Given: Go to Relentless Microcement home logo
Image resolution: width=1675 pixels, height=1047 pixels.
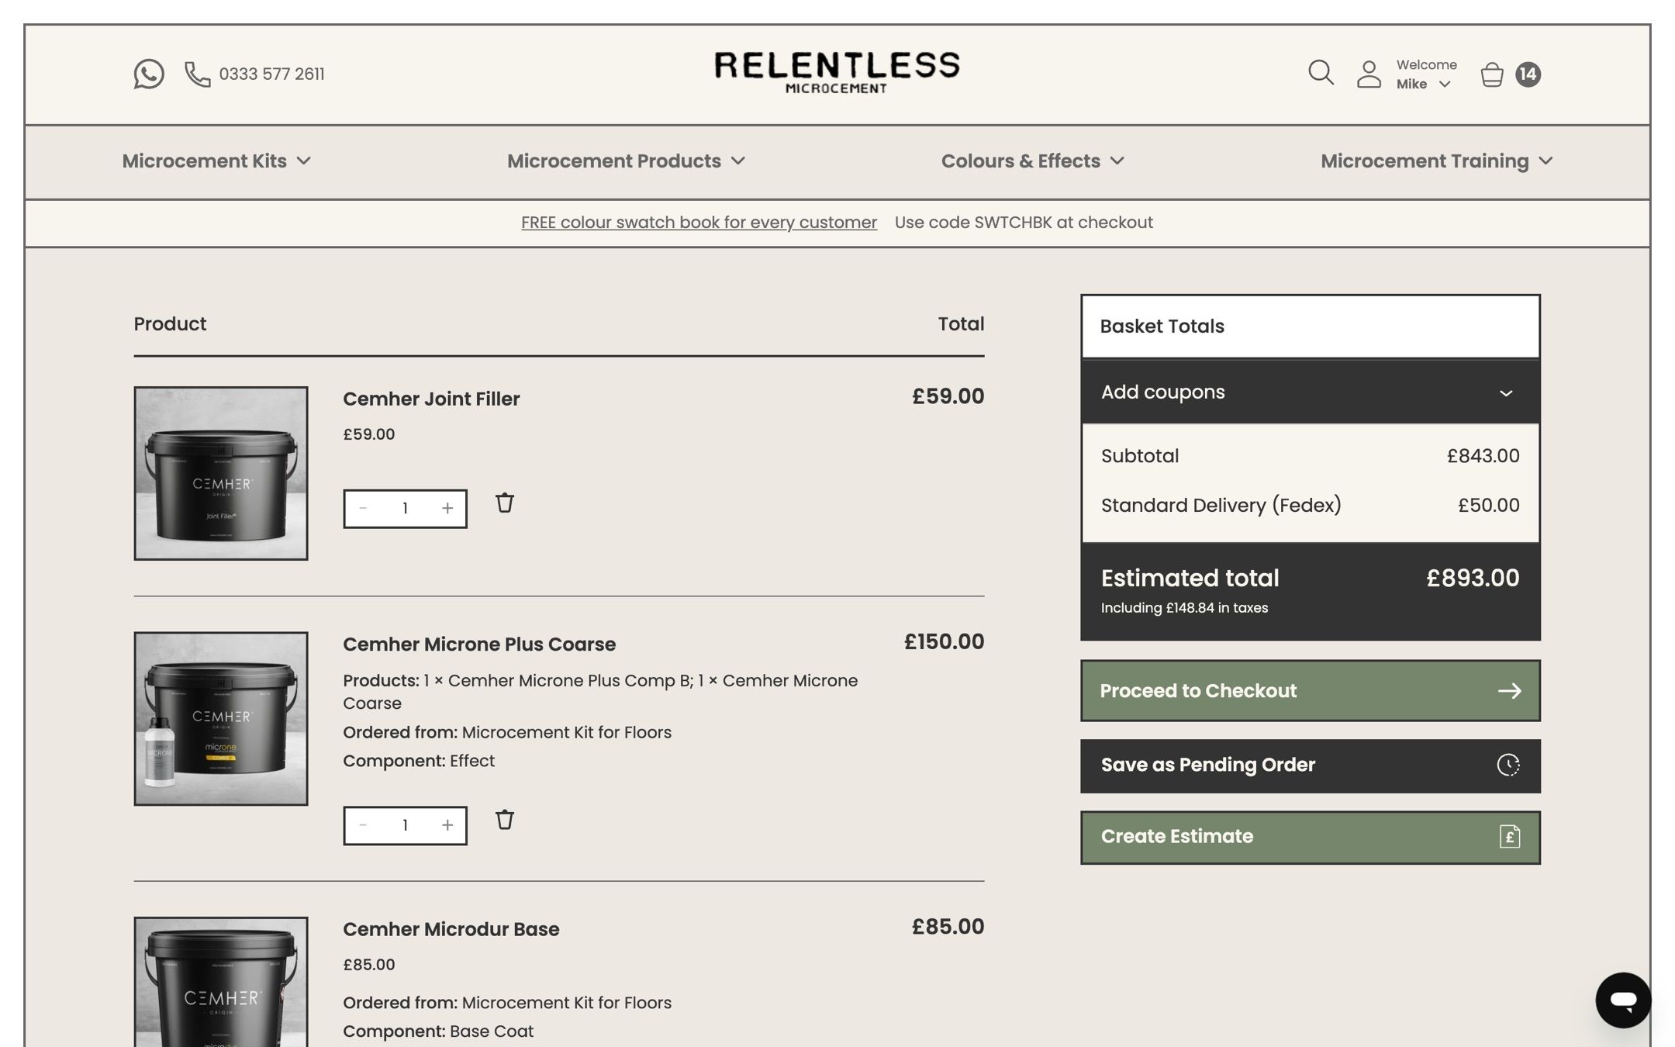Looking at the screenshot, I should tap(837, 73).
